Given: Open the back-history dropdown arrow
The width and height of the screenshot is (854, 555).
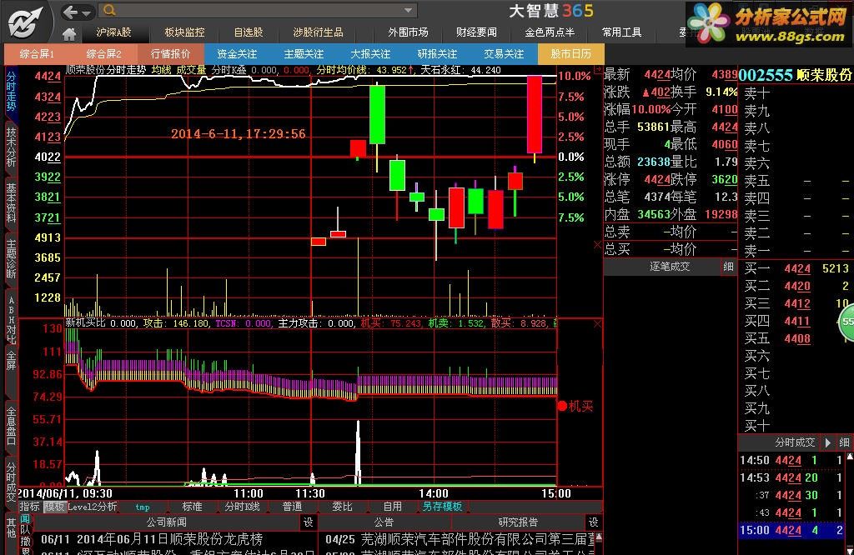Looking at the screenshot, I should [x=87, y=12].
